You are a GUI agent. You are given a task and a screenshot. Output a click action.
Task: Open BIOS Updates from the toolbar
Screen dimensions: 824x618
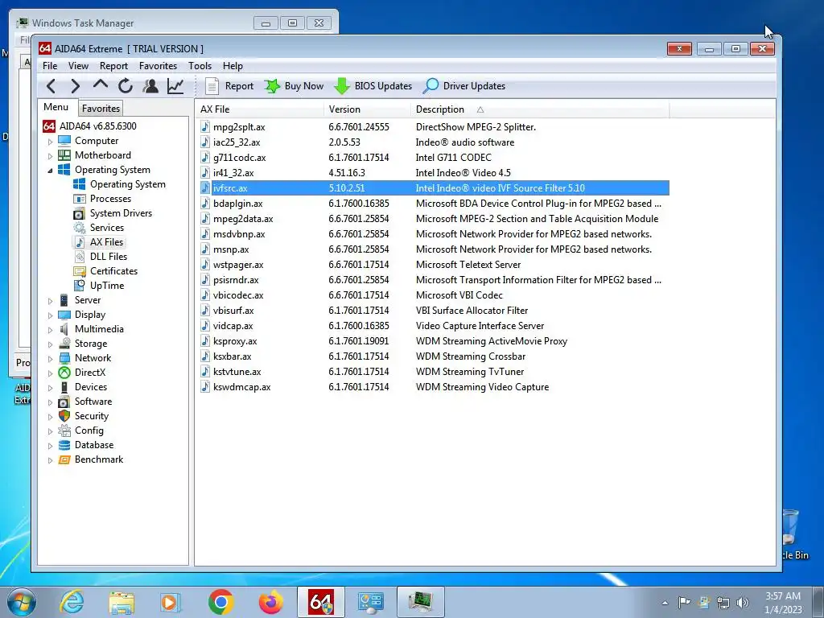pos(373,85)
